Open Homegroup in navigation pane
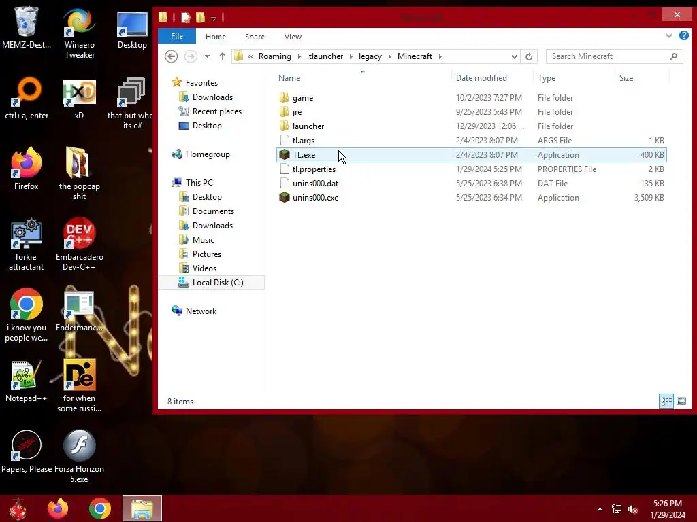This screenshot has width=697, height=522. (208, 154)
